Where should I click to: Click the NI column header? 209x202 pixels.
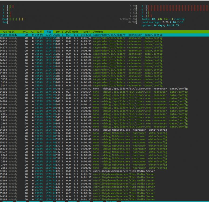click(32, 32)
